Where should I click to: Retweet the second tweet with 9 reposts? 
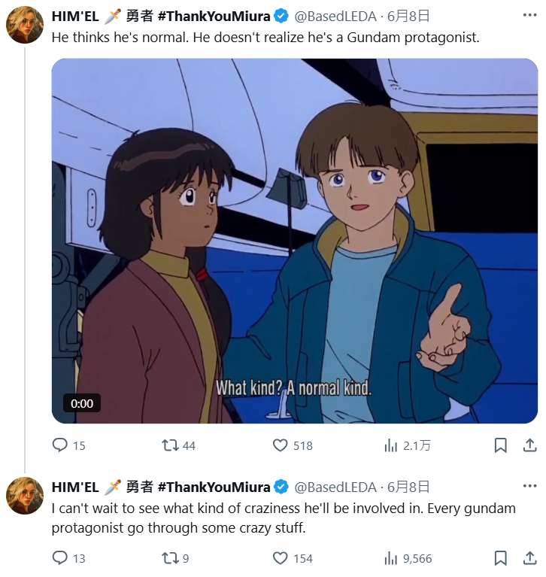[x=171, y=558]
